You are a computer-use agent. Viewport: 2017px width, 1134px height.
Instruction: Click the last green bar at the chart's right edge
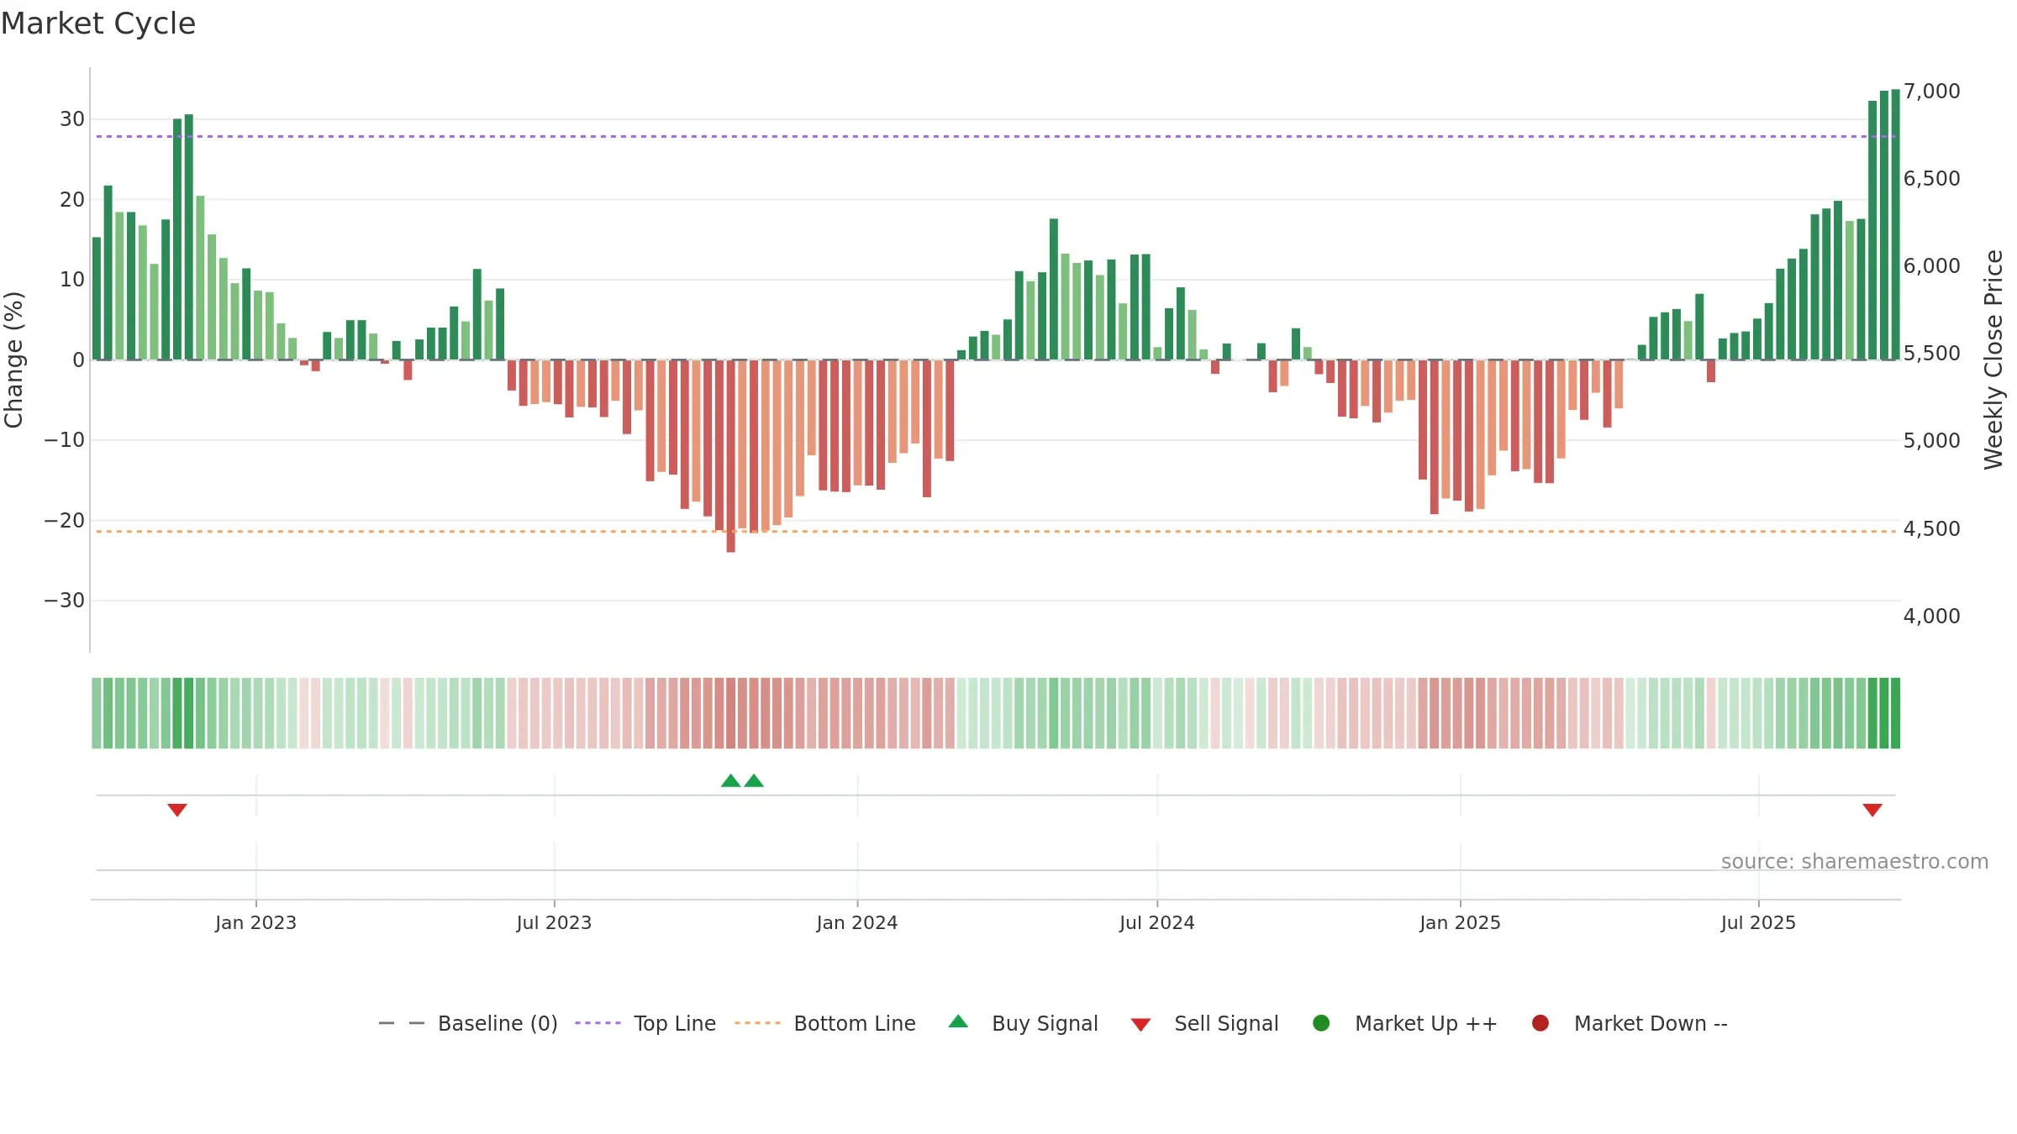(x=1895, y=224)
